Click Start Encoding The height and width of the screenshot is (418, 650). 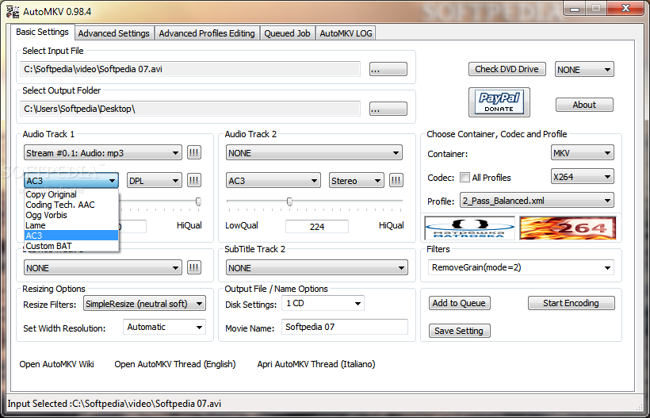pos(571,303)
